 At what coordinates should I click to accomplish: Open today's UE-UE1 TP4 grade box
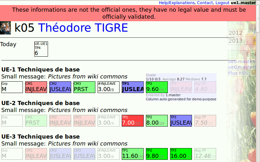click(41, 49)
